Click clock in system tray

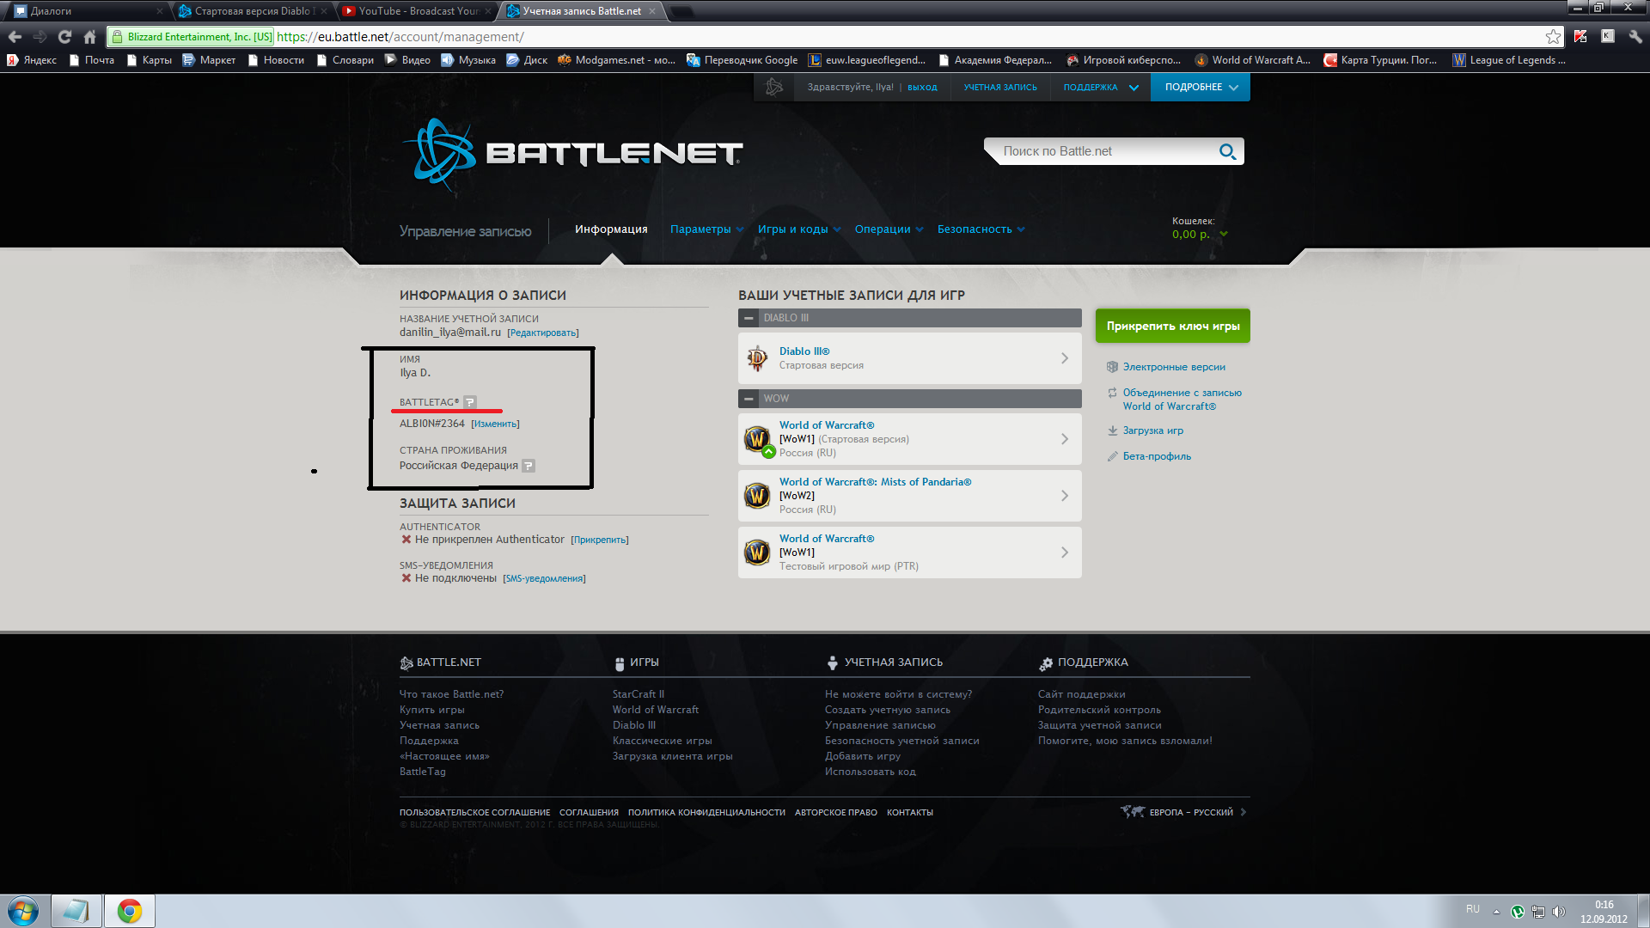[1604, 912]
